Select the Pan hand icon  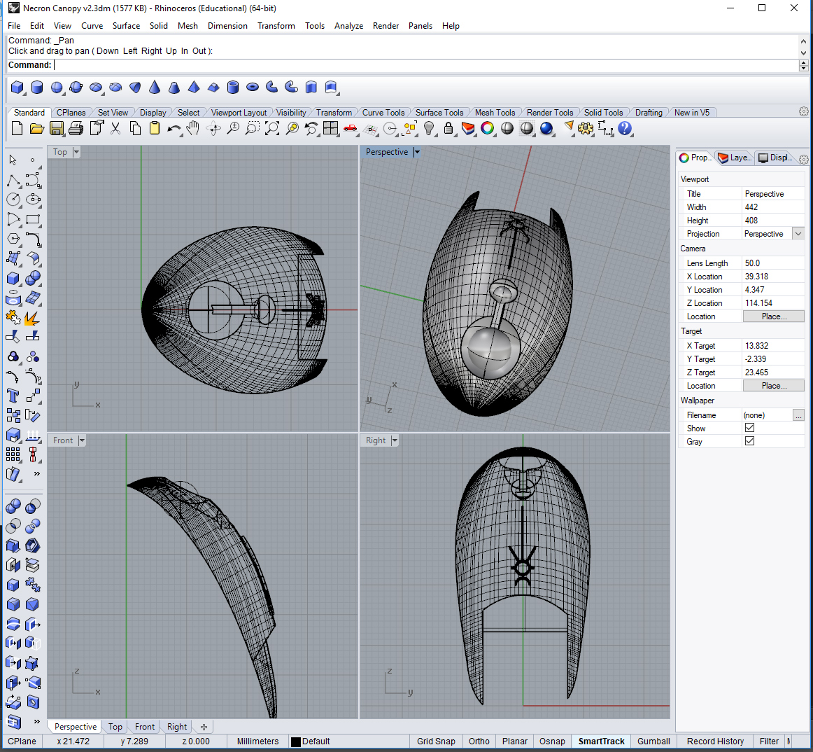193,128
